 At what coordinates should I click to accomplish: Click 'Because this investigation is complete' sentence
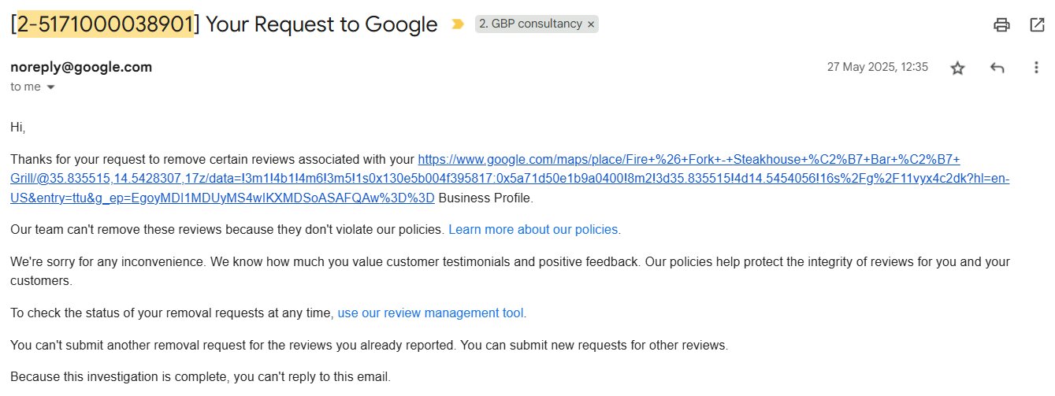201,376
